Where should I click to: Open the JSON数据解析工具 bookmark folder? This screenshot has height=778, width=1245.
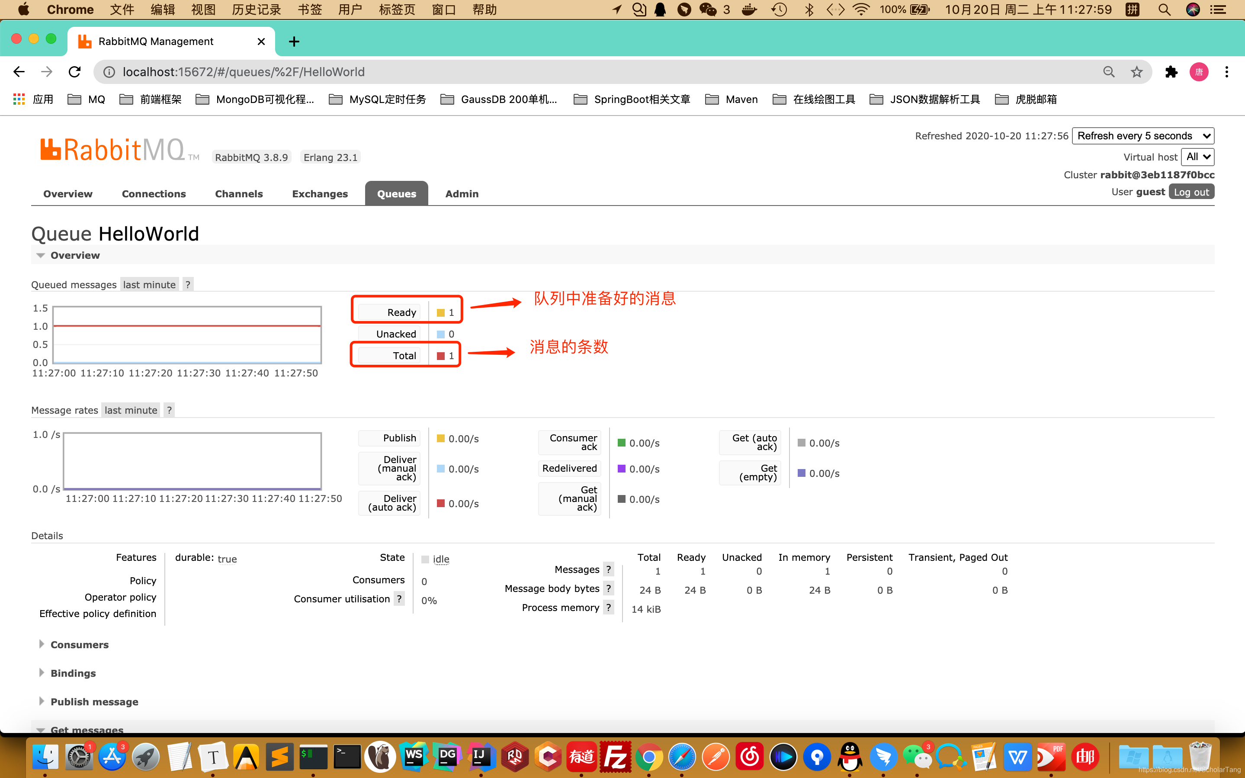(x=924, y=100)
